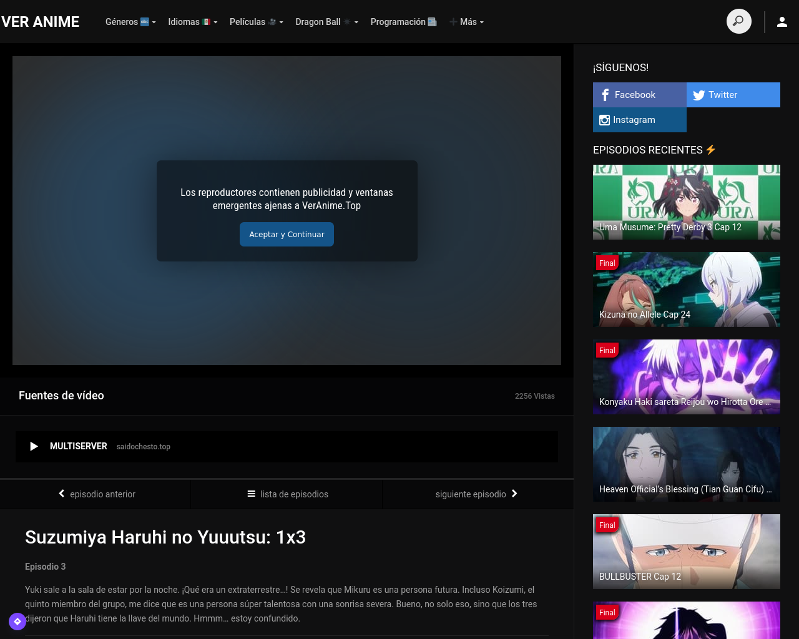Open Twitter follow button
The width and height of the screenshot is (799, 639).
(x=733, y=95)
